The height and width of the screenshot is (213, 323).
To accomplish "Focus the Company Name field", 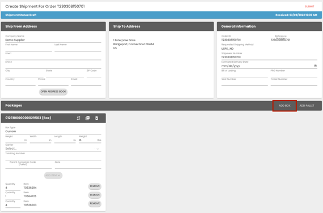I will click(53, 40).
